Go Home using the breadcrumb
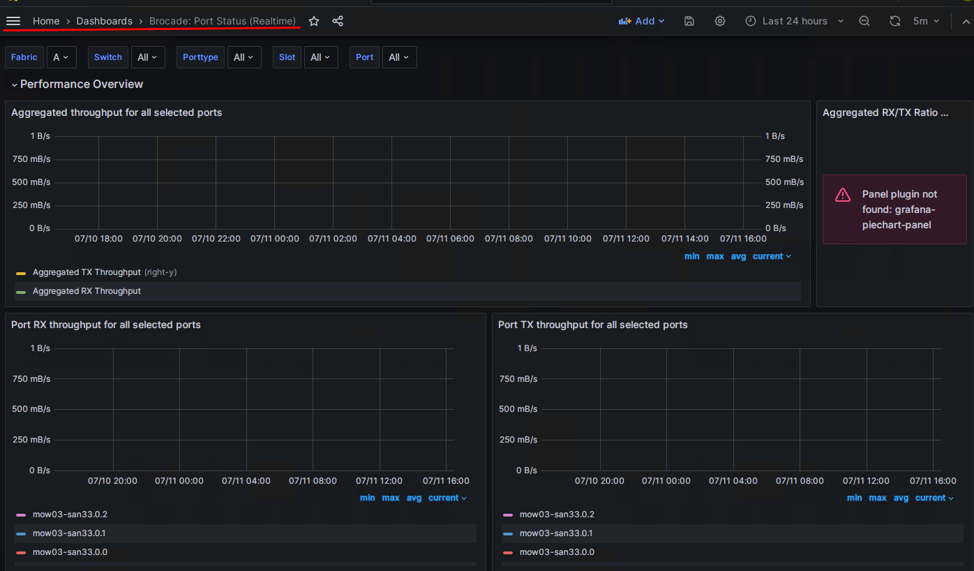The width and height of the screenshot is (974, 571). tap(46, 21)
